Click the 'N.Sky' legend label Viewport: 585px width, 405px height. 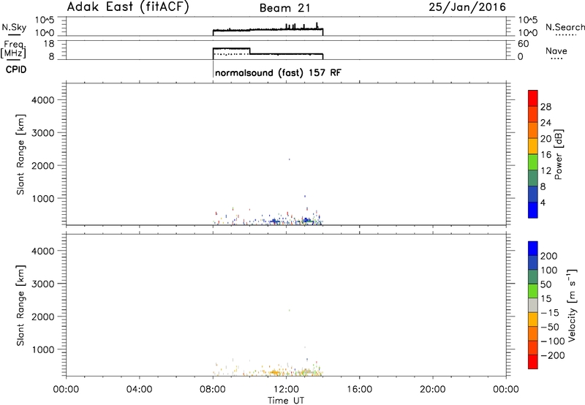[14, 27]
